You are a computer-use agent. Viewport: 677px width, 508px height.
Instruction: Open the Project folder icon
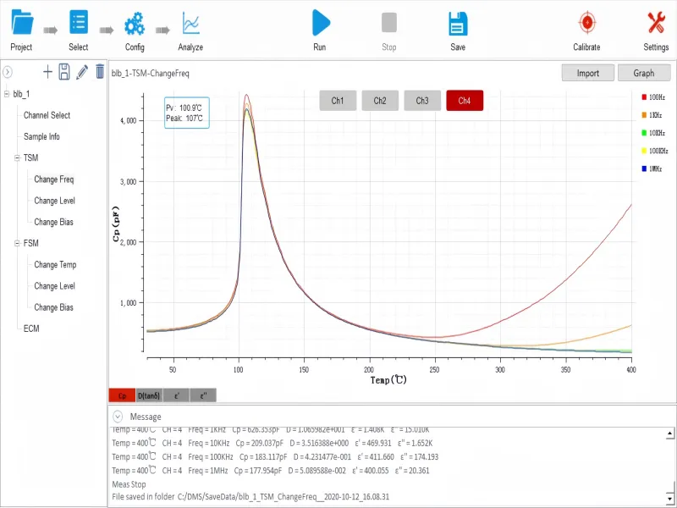[21, 23]
